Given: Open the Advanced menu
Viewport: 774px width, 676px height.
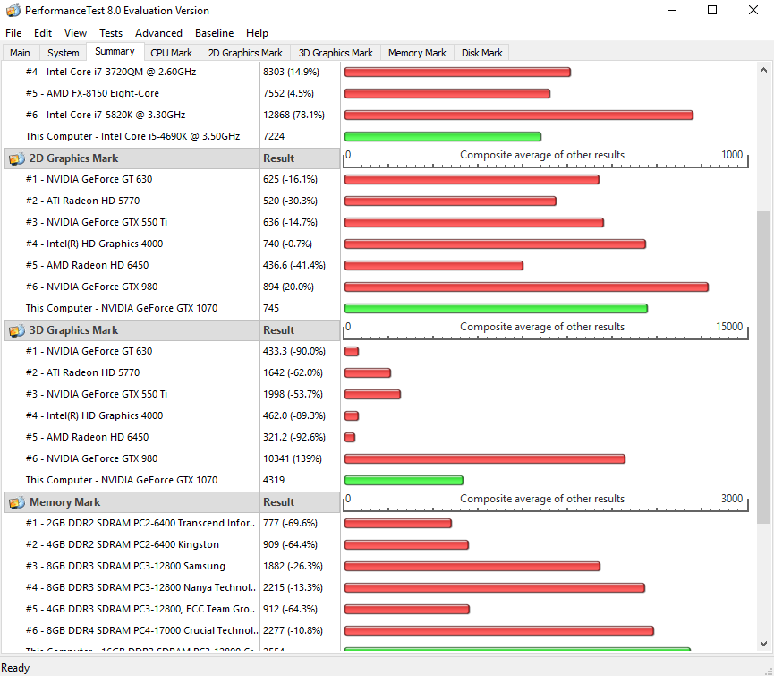Looking at the screenshot, I should tap(158, 33).
